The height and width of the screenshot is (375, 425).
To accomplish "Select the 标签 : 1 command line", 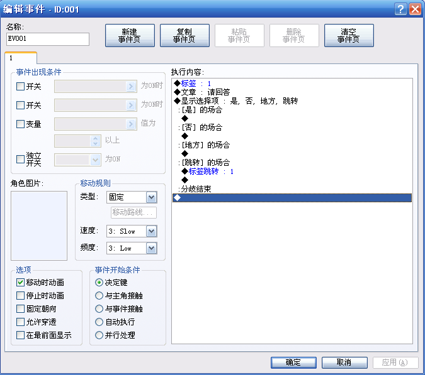I will click(x=292, y=84).
